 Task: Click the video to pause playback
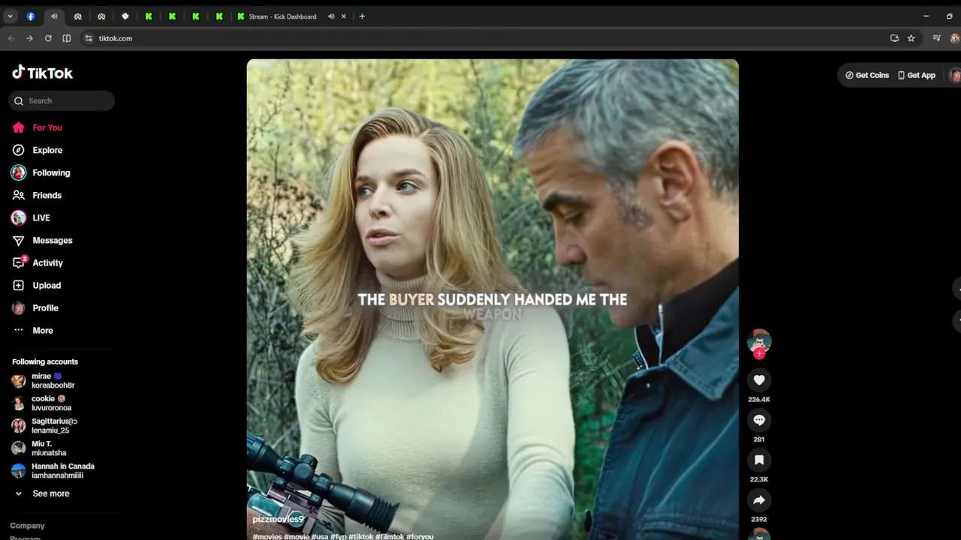point(493,299)
